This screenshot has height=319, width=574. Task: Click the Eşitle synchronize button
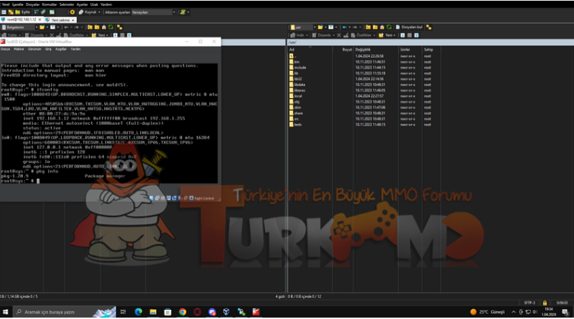(22, 12)
